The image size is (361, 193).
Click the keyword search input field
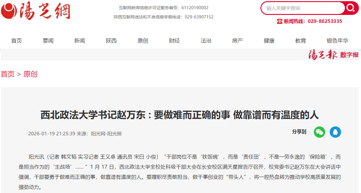point(302,8)
